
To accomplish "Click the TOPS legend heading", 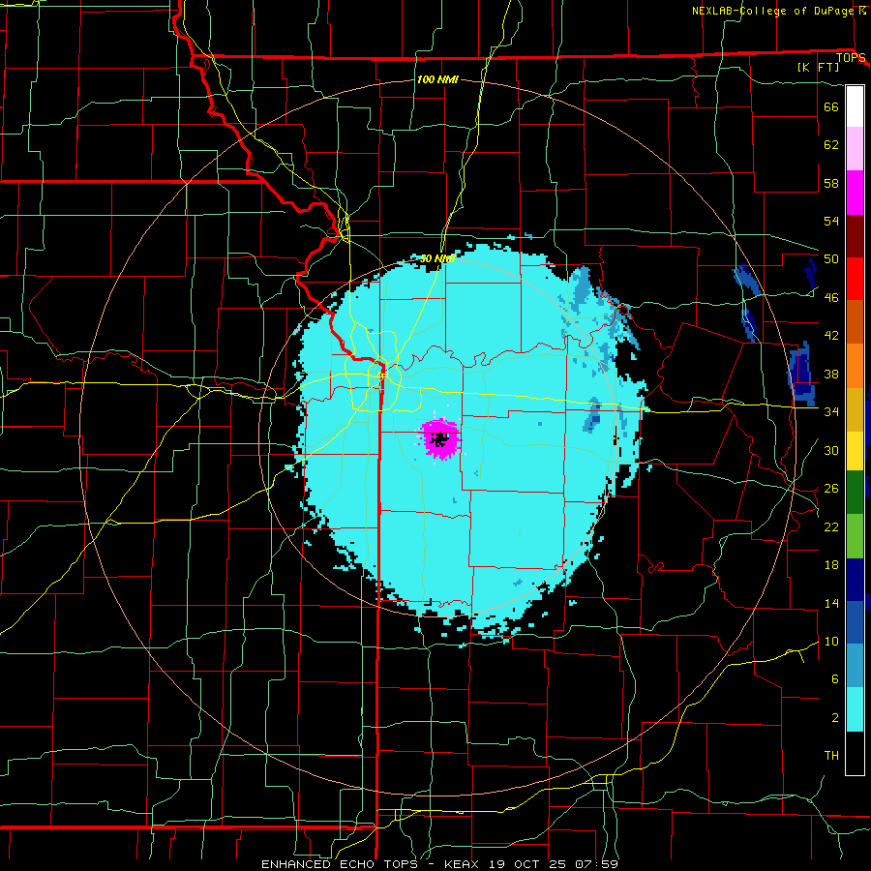I will (x=851, y=57).
